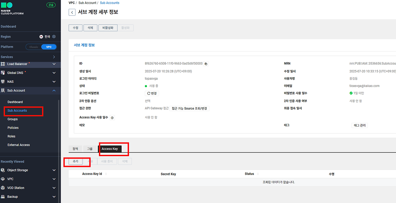Screen dimensions: 396x203
Task: Click the Naver Cloud Platform logo
Action: (12, 9)
